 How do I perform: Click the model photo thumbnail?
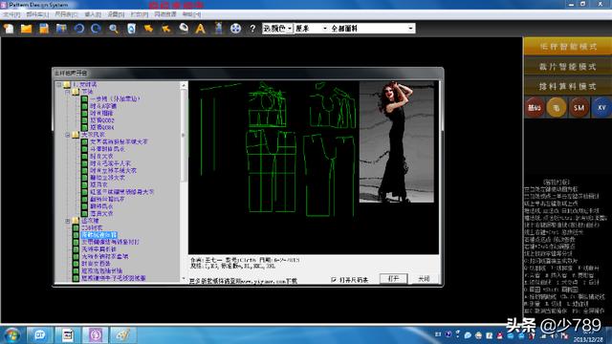[396, 142]
